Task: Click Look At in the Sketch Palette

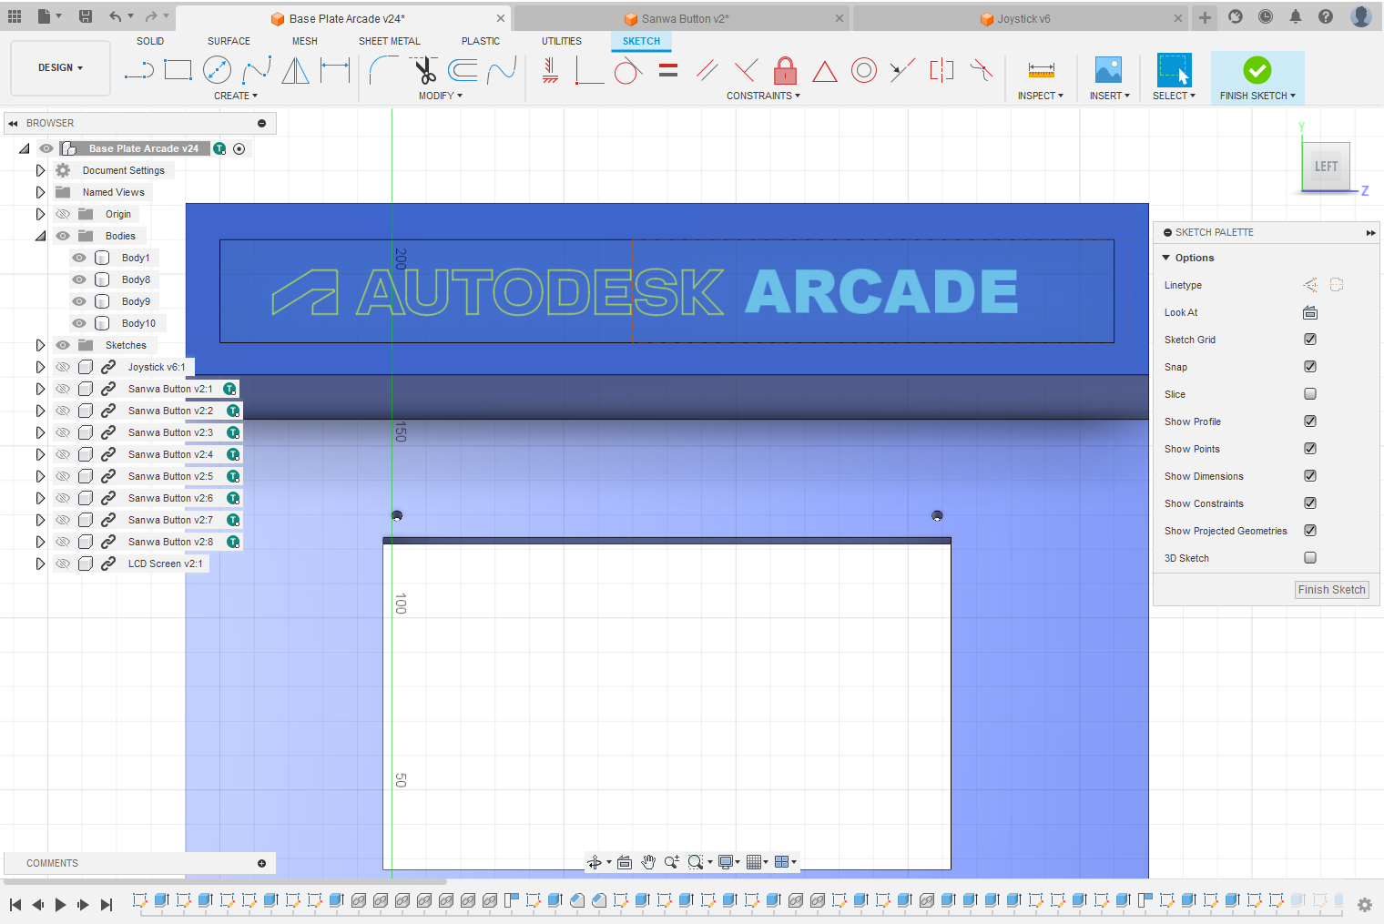Action: click(x=1309, y=312)
